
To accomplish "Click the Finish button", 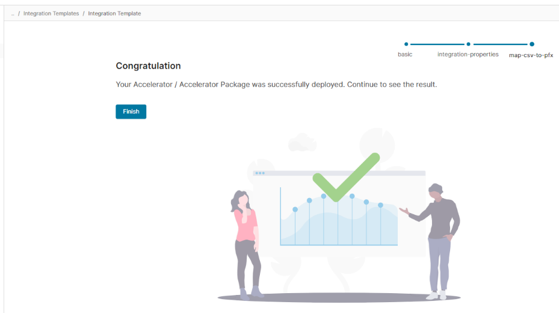I will 131,111.
